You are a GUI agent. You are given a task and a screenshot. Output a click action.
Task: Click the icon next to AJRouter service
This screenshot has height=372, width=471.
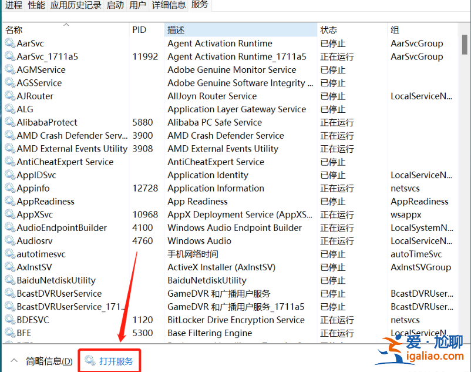click(10, 96)
